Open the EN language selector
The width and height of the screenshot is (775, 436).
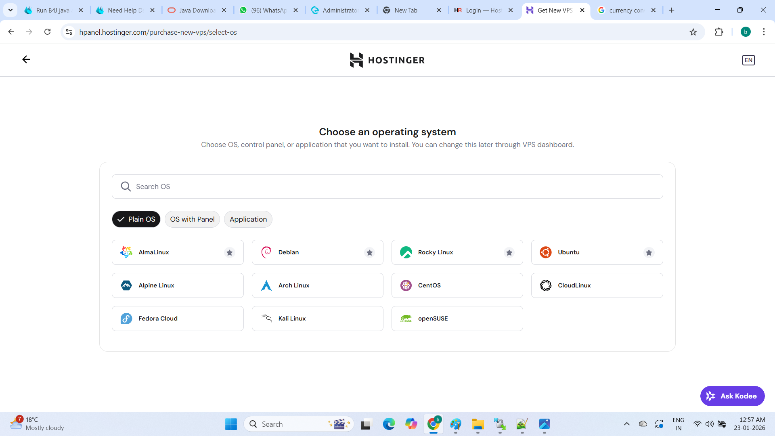(748, 60)
